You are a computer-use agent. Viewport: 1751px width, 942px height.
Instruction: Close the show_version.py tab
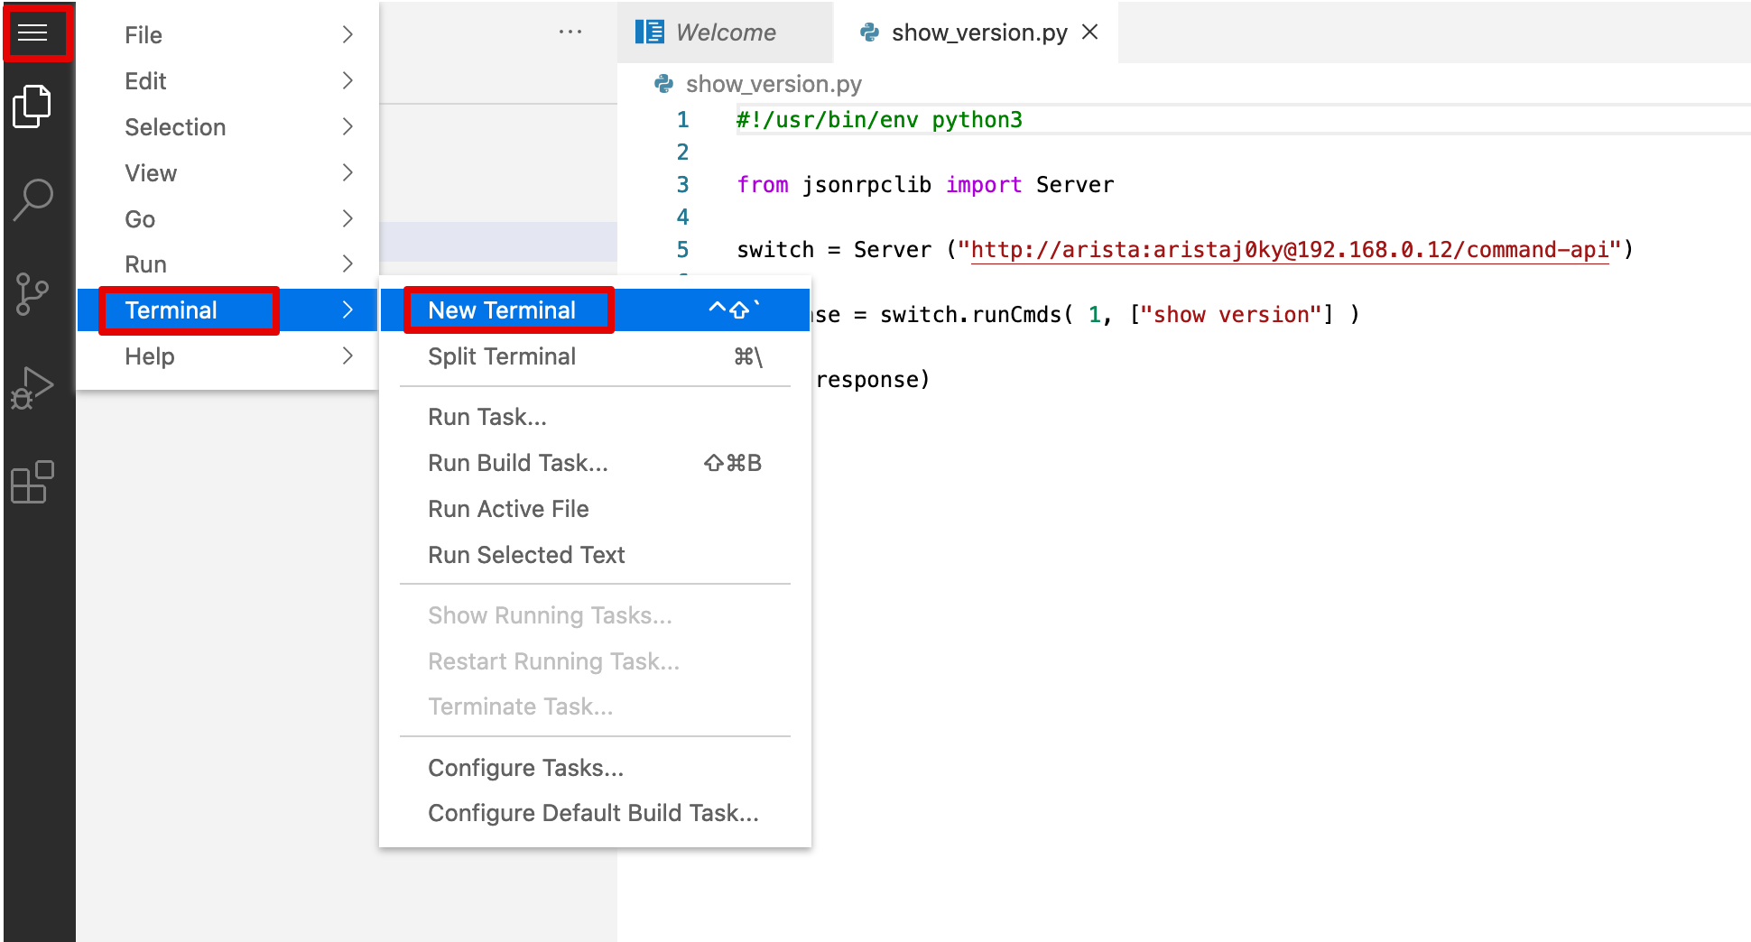pos(1090,32)
